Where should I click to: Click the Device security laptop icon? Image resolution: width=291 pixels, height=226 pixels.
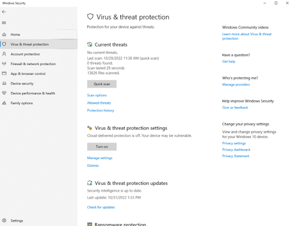coord(4,84)
